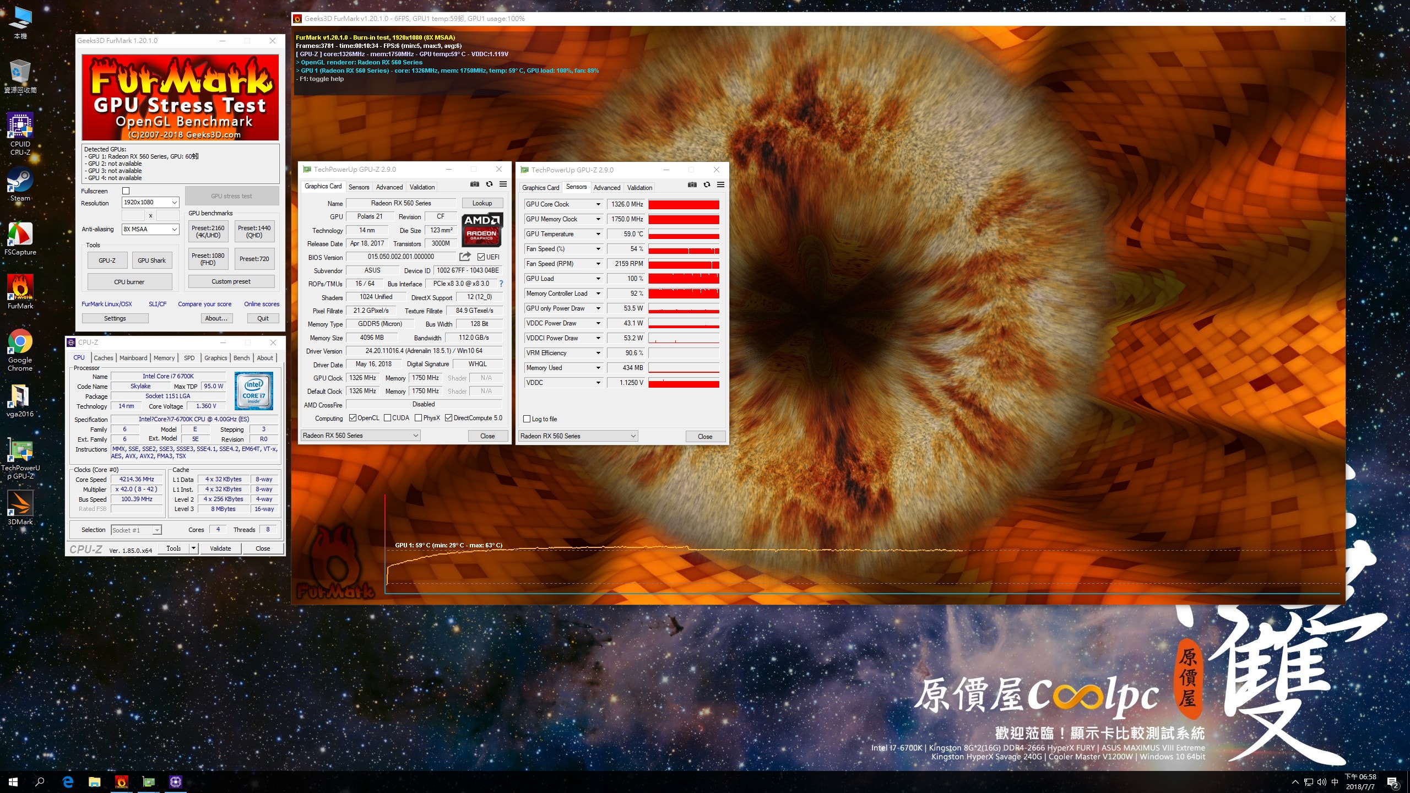Open the GPU selector dropdown in GPU-Z Sensors window

click(578, 436)
